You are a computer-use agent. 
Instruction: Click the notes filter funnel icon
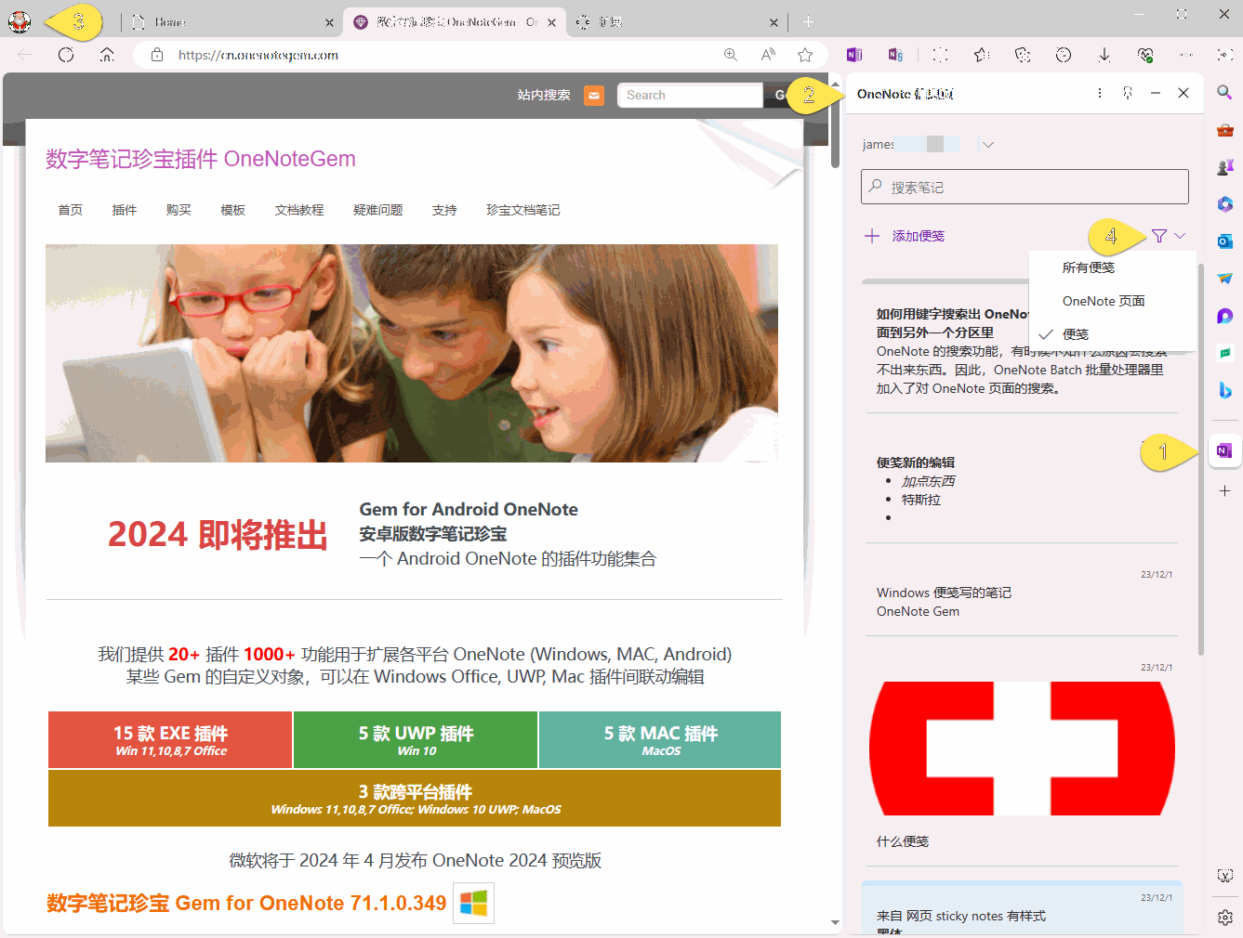tap(1159, 236)
